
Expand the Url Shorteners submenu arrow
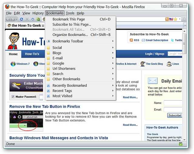click(113, 69)
